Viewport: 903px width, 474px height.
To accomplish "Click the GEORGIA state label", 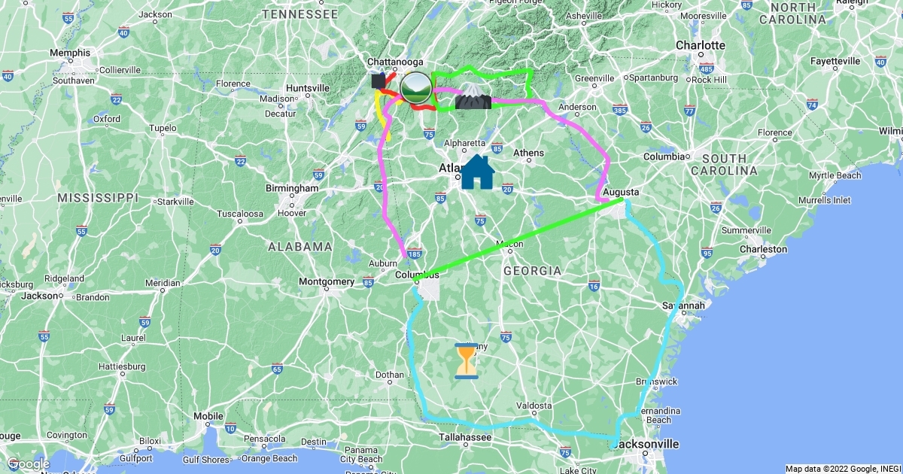I will point(532,270).
